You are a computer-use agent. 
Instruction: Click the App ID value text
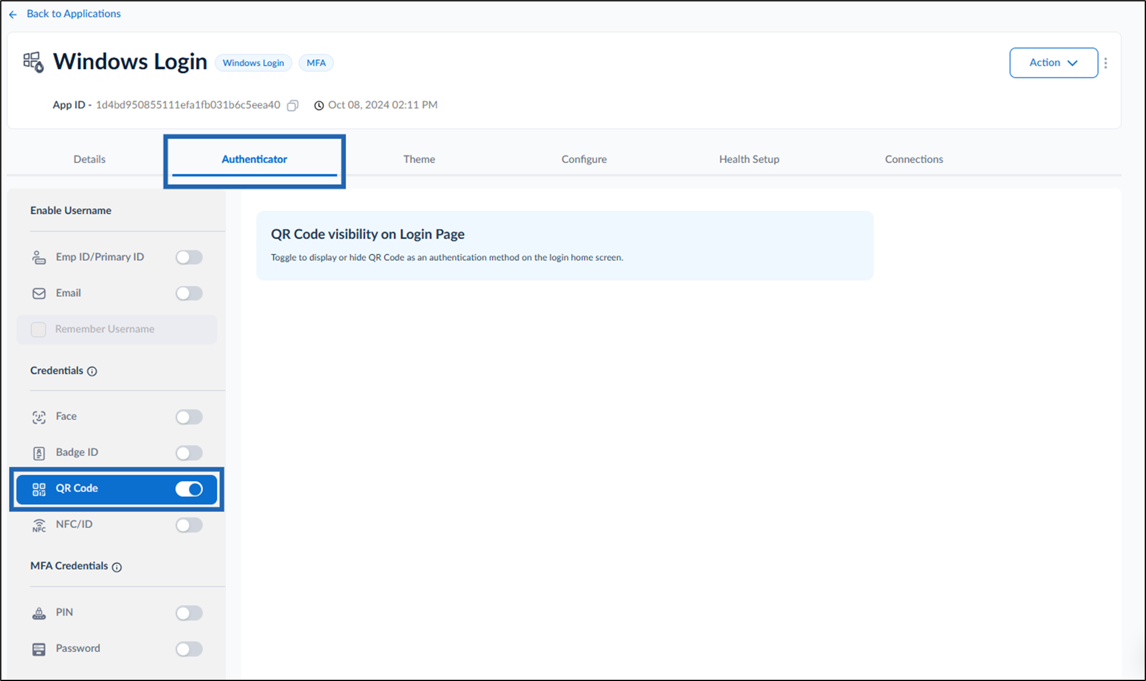point(188,105)
